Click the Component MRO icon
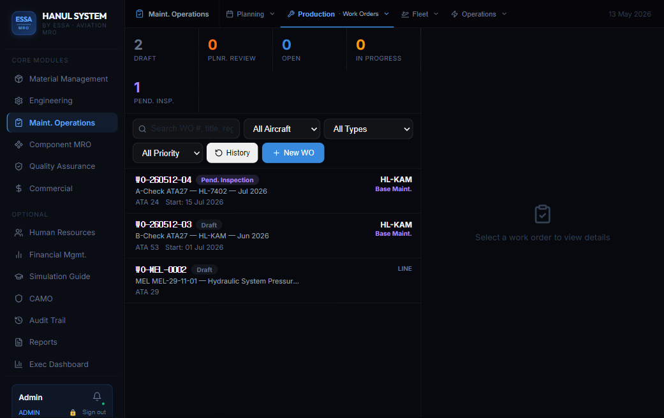The width and height of the screenshot is (664, 418). [18, 145]
